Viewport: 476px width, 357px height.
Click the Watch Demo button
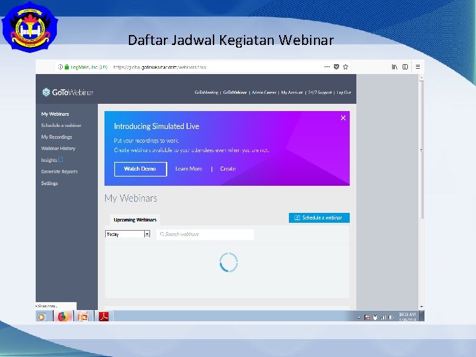click(141, 169)
